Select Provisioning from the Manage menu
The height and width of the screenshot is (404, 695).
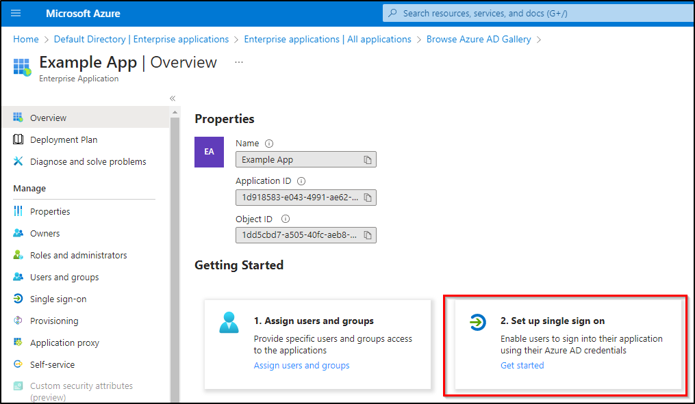point(54,321)
